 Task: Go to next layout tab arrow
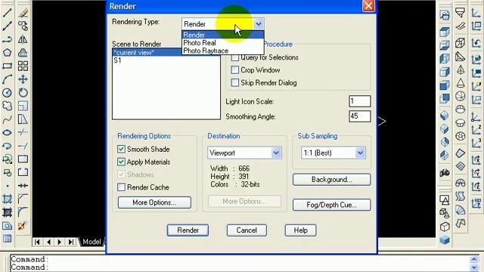point(60,242)
